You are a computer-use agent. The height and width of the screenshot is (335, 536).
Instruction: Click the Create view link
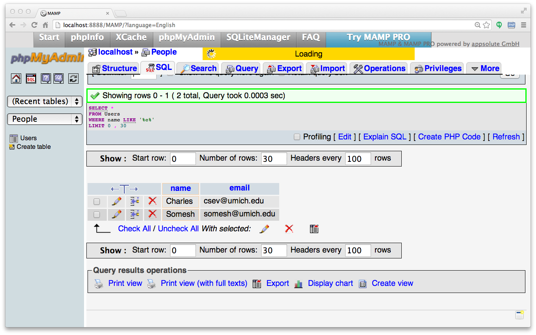click(392, 284)
